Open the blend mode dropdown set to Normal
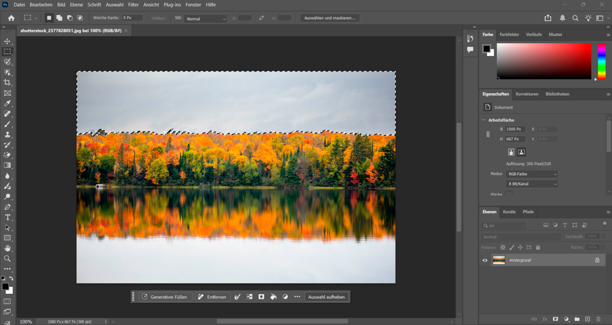Image resolution: width=612 pixels, height=325 pixels. 520,237
